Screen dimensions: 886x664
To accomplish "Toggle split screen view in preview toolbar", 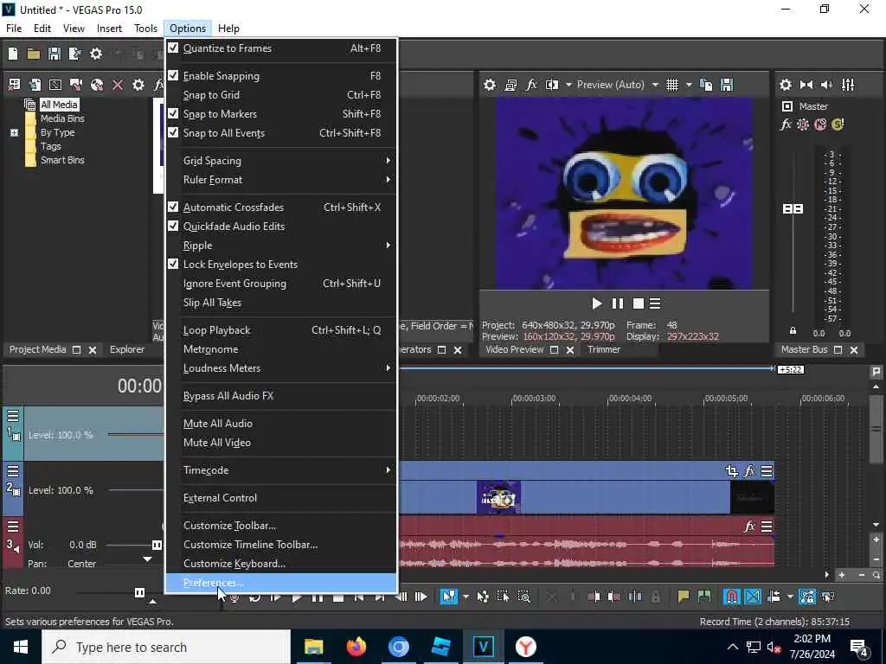I will coord(551,85).
